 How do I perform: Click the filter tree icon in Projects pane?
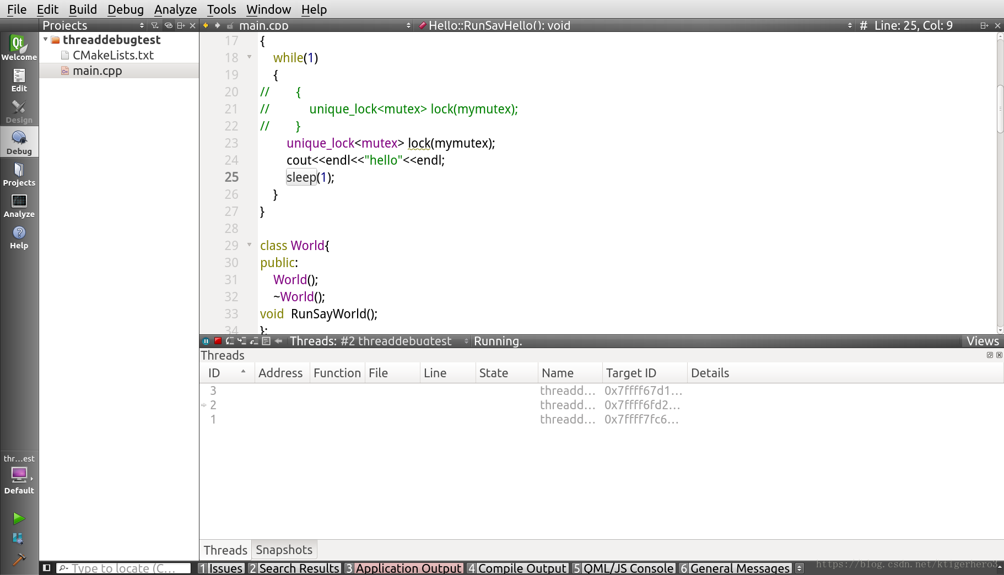(155, 25)
